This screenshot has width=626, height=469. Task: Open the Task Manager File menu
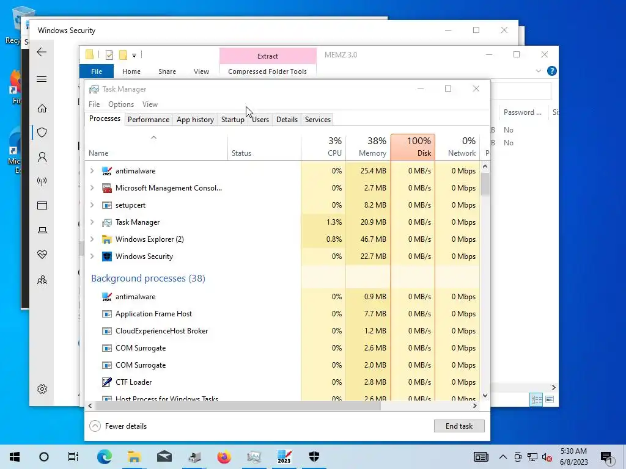(x=94, y=104)
